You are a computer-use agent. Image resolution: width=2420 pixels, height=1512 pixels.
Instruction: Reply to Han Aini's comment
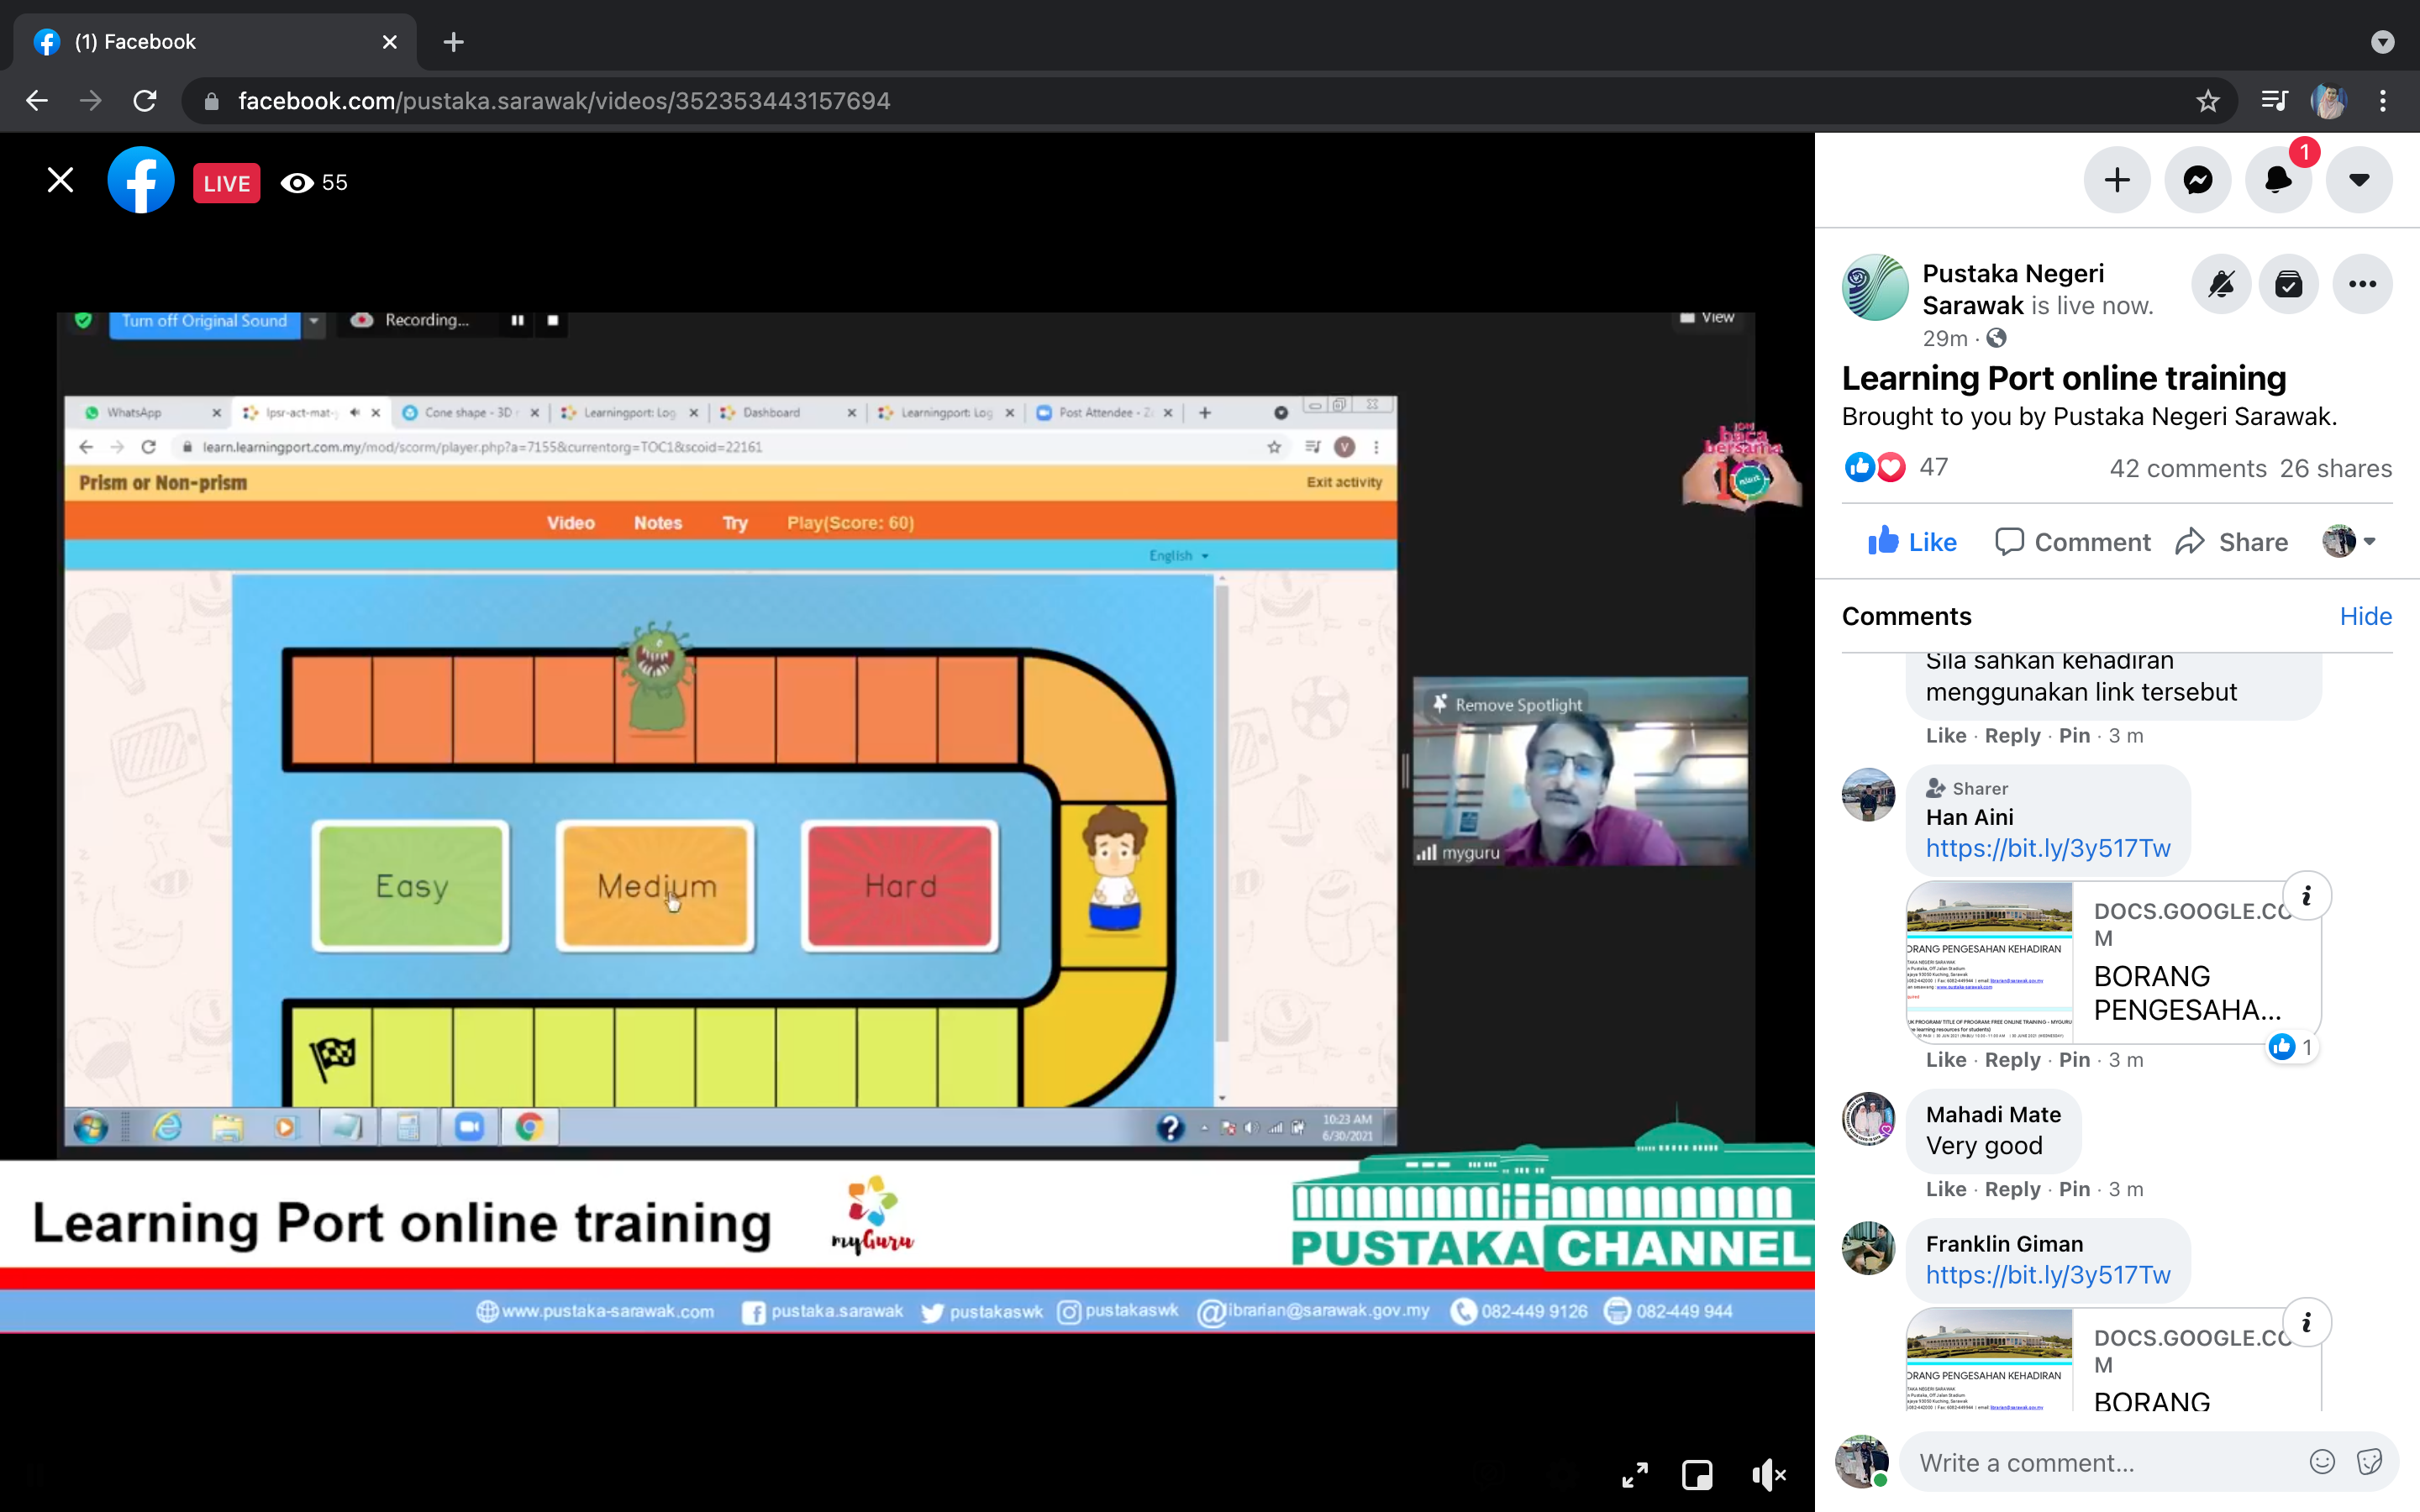[x=2012, y=1060]
